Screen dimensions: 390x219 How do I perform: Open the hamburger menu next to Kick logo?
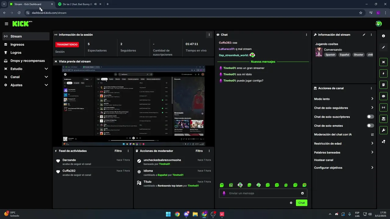tap(6, 24)
